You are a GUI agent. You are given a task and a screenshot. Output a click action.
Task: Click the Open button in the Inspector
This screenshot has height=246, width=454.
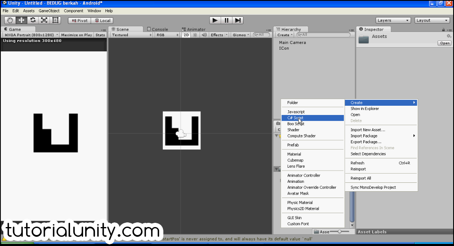coord(444,43)
